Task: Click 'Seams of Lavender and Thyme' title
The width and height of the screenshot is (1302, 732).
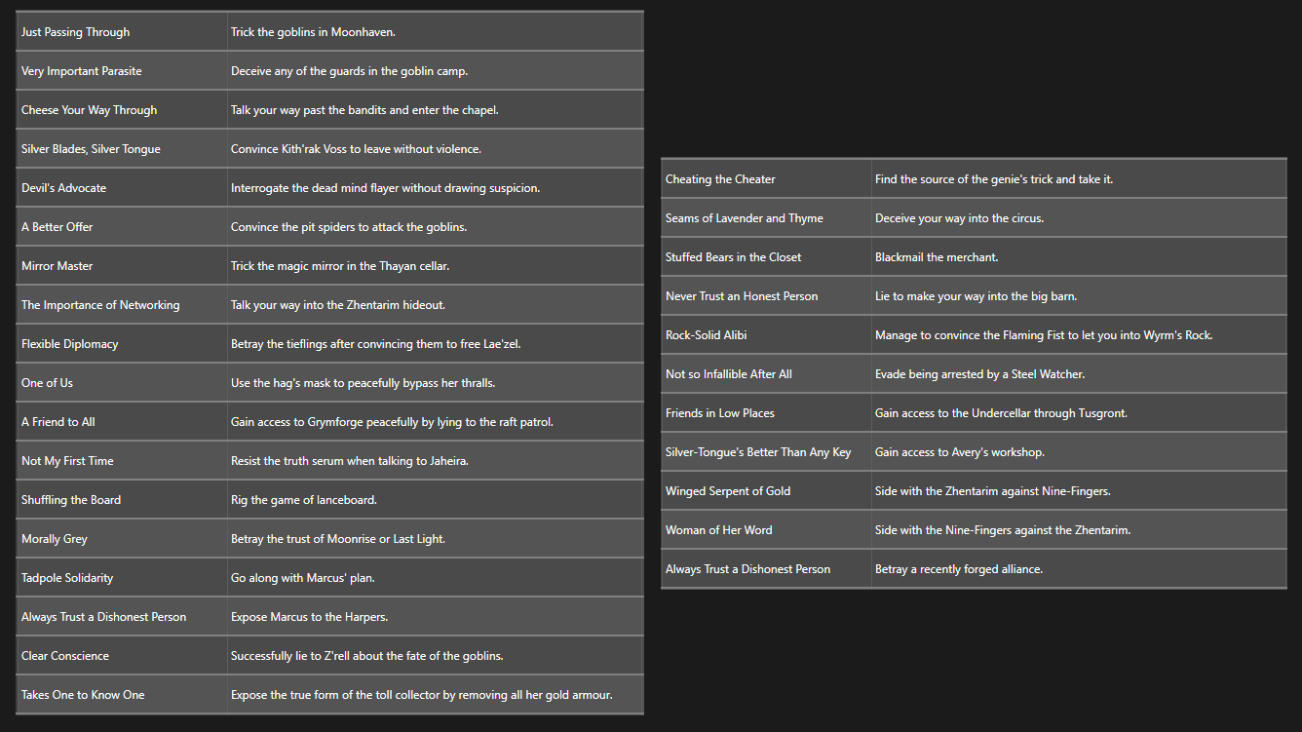Action: point(745,218)
